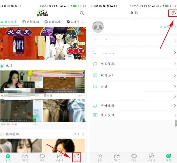Expand 我的星颜 using its right chevron

pyautogui.click(x=175, y=64)
